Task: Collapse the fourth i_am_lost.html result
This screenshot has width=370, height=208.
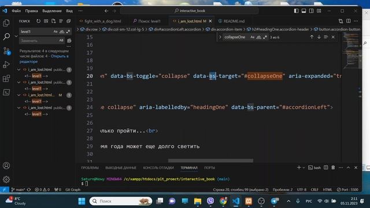Action: tap(19, 108)
